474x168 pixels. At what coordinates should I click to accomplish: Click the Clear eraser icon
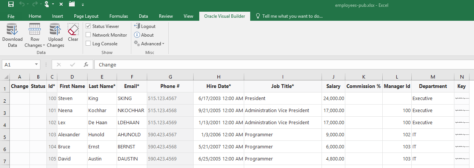[73, 29]
